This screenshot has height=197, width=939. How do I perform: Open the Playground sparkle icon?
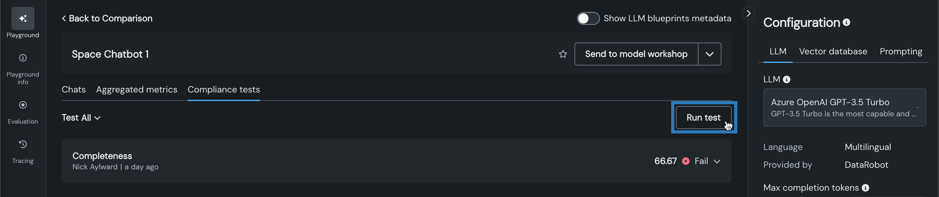click(x=23, y=18)
